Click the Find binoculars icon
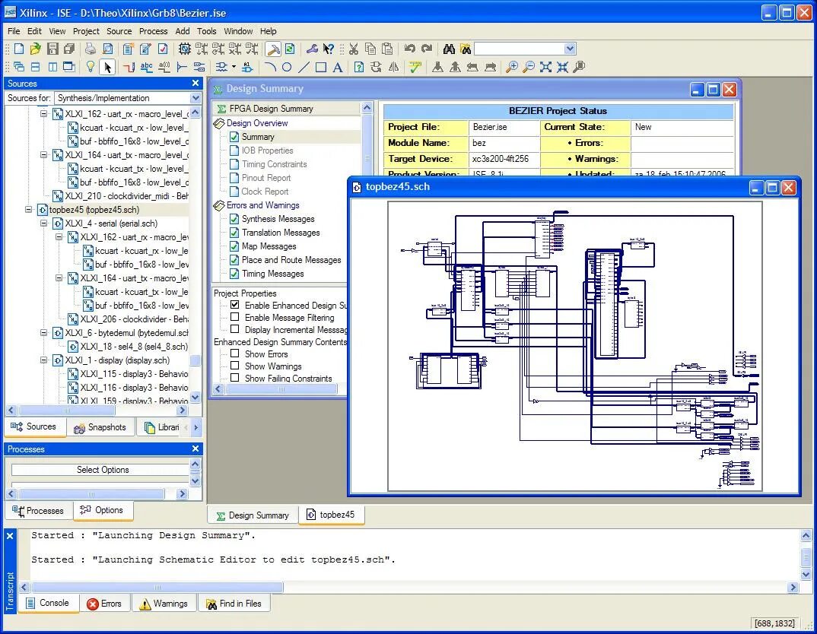Viewport: 817px width, 634px height. 449,49
